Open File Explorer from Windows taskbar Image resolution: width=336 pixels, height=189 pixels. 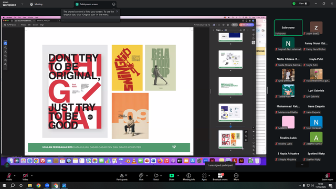click(30, 185)
